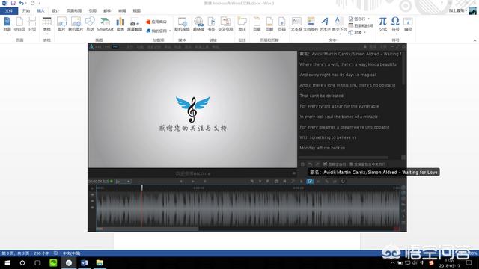
Task: Open the signed-in account name menu
Action: [x=457, y=10]
